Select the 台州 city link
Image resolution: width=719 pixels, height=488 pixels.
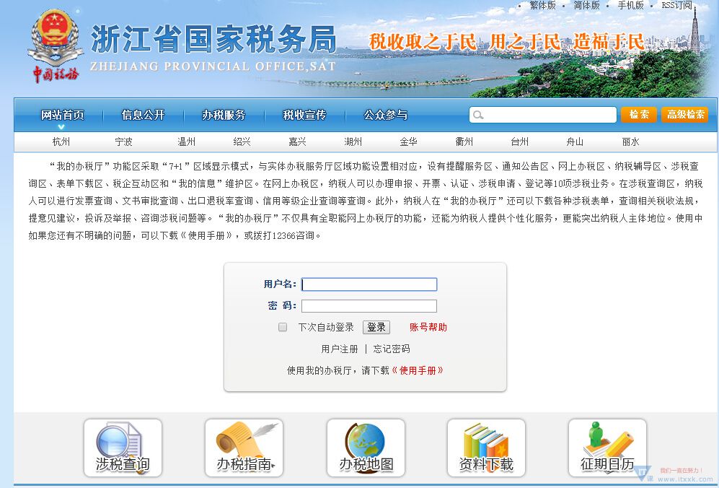tap(519, 142)
